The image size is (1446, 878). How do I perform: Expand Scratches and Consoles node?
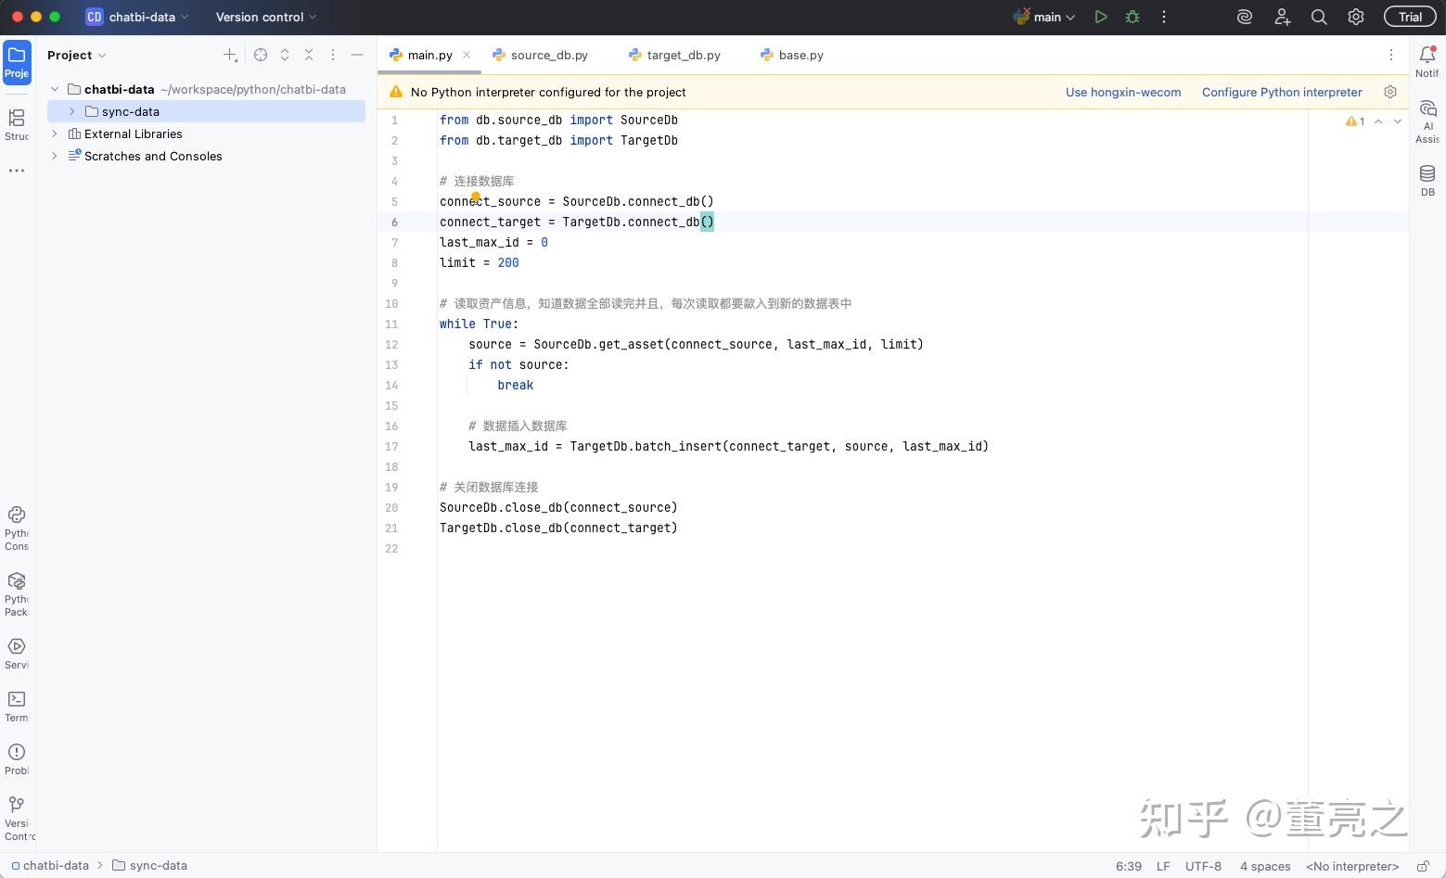55,156
